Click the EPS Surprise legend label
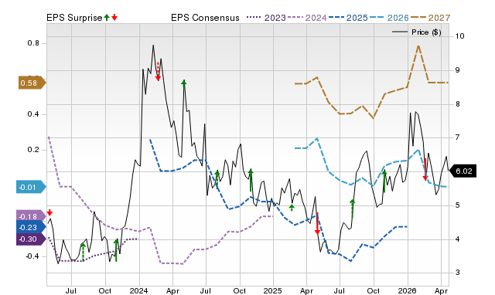495x295 pixels. pos(74,18)
